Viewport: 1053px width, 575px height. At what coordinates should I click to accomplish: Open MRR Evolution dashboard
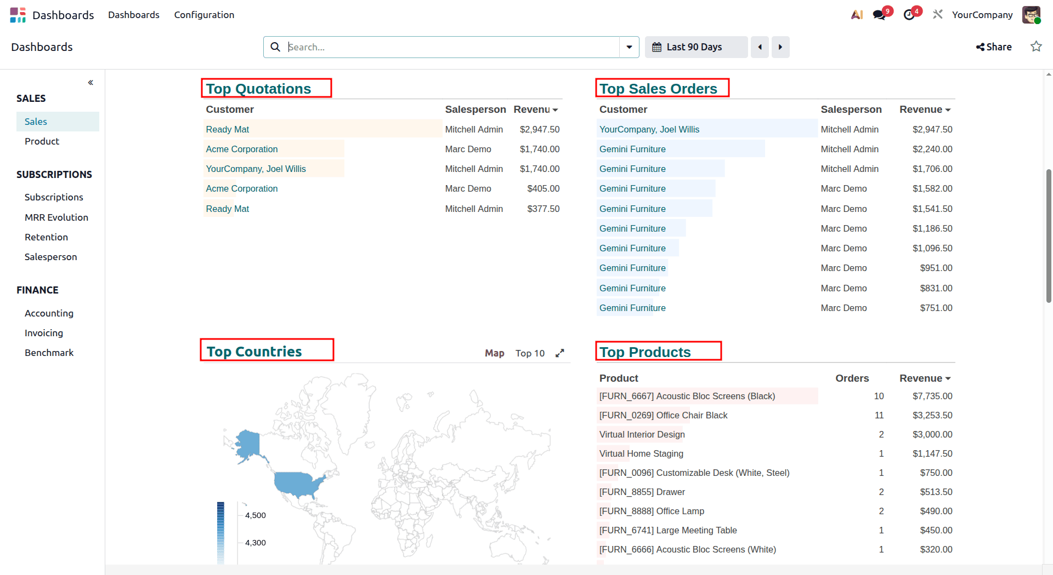[x=58, y=217]
